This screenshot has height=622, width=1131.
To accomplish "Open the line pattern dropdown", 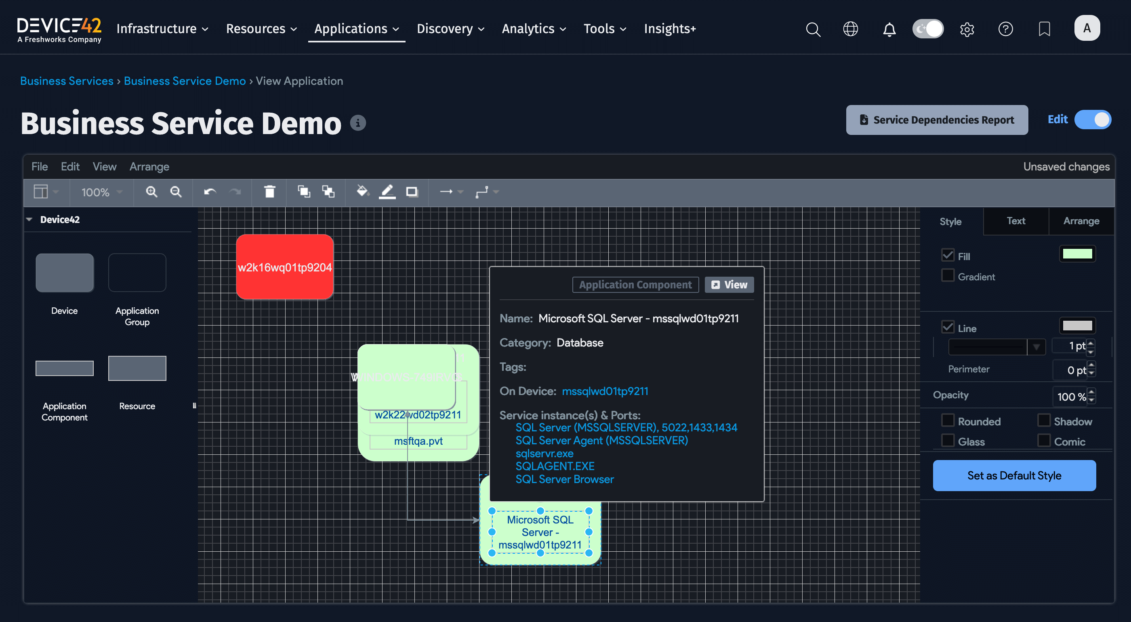I will [1036, 347].
